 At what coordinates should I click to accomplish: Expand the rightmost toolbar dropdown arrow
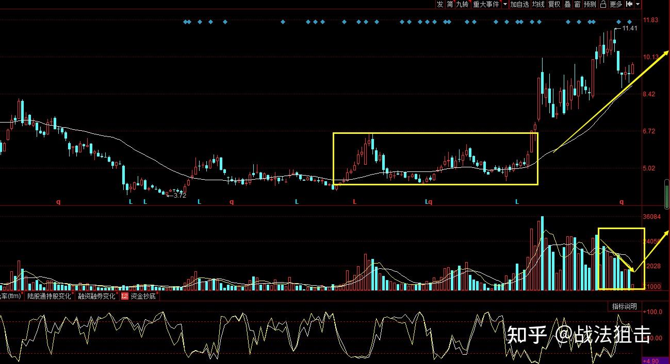pyautogui.click(x=638, y=4)
